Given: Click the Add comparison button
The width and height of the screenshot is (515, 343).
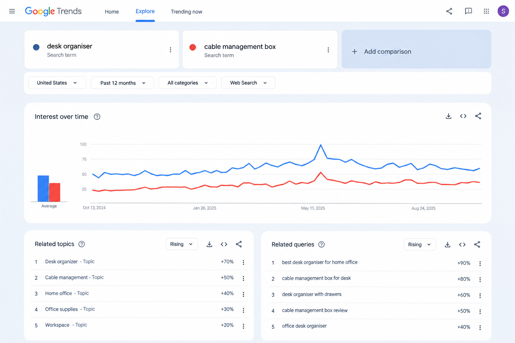Looking at the screenshot, I should click(x=416, y=49).
